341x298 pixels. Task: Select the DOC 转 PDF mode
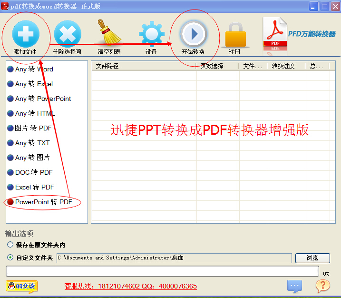click(x=30, y=172)
